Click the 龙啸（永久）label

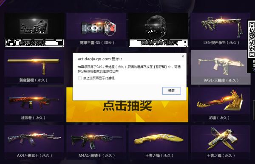pos(219,118)
